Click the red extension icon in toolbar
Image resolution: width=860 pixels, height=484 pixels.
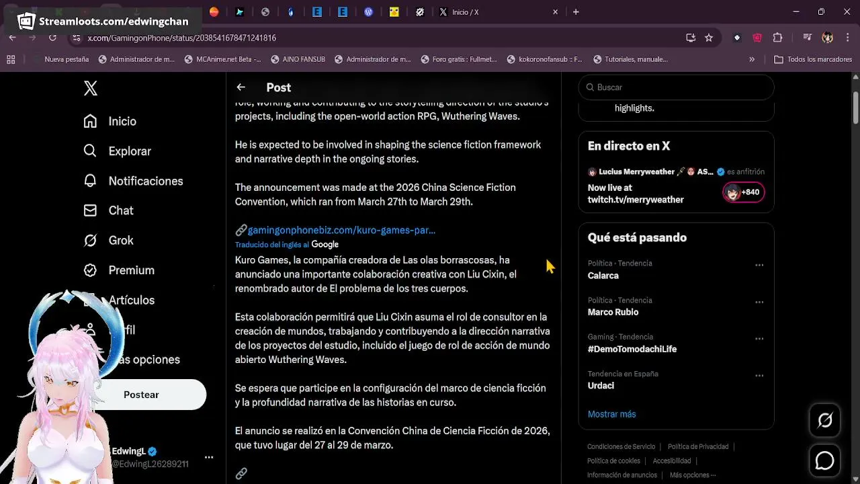(757, 38)
